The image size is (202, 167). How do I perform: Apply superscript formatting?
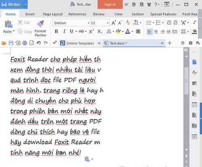coord(91,31)
